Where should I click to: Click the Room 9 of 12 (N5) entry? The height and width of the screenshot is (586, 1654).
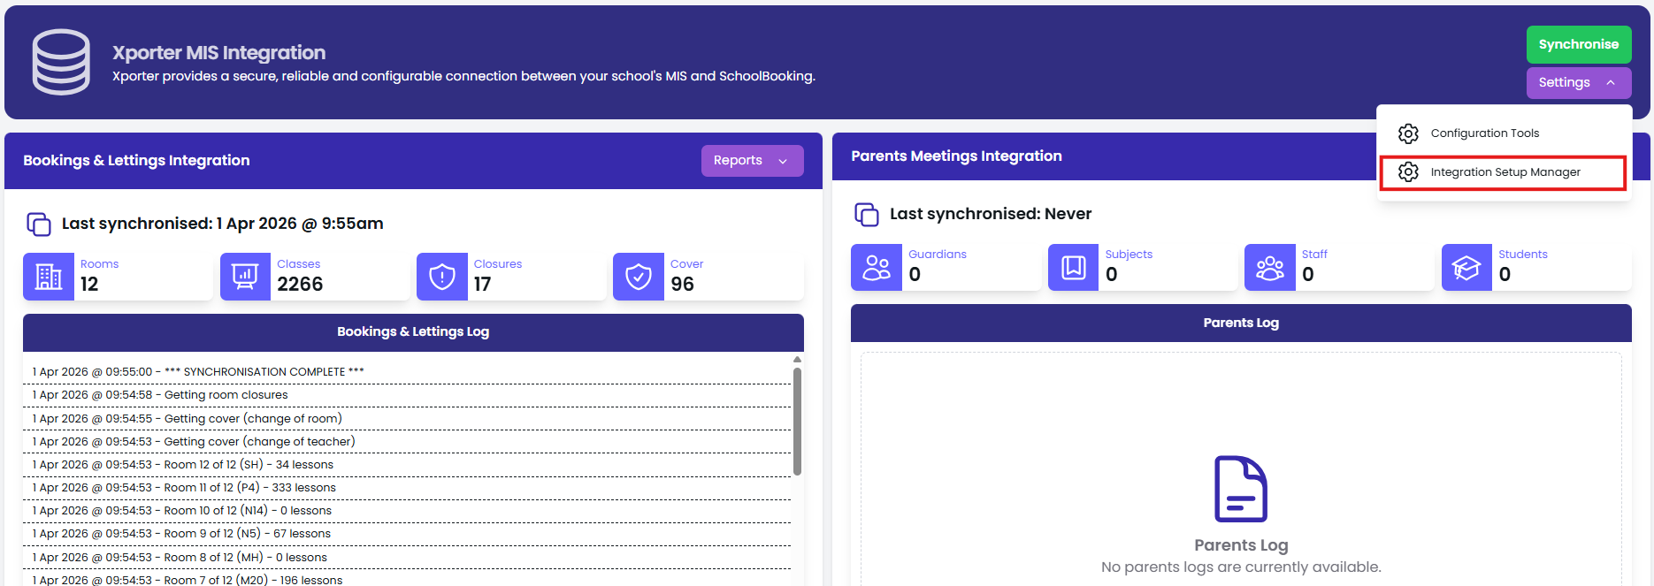(407, 534)
